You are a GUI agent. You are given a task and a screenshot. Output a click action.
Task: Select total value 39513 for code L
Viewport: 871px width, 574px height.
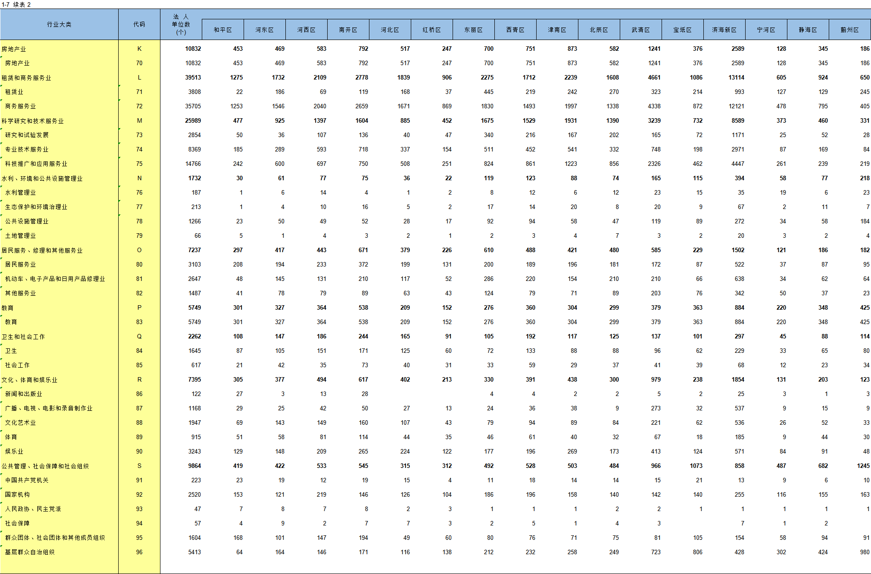(193, 77)
